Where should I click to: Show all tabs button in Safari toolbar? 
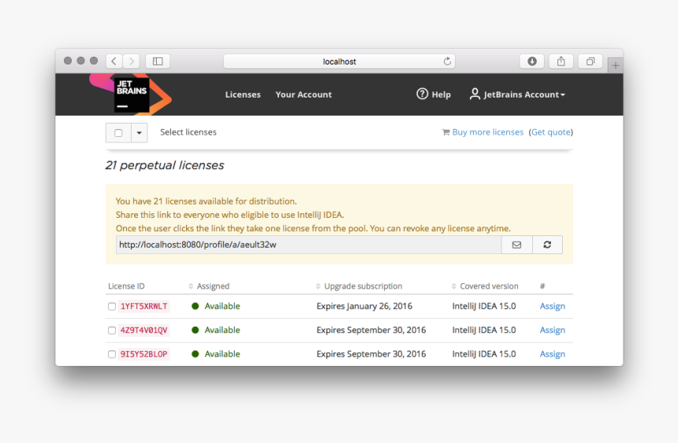[590, 61]
